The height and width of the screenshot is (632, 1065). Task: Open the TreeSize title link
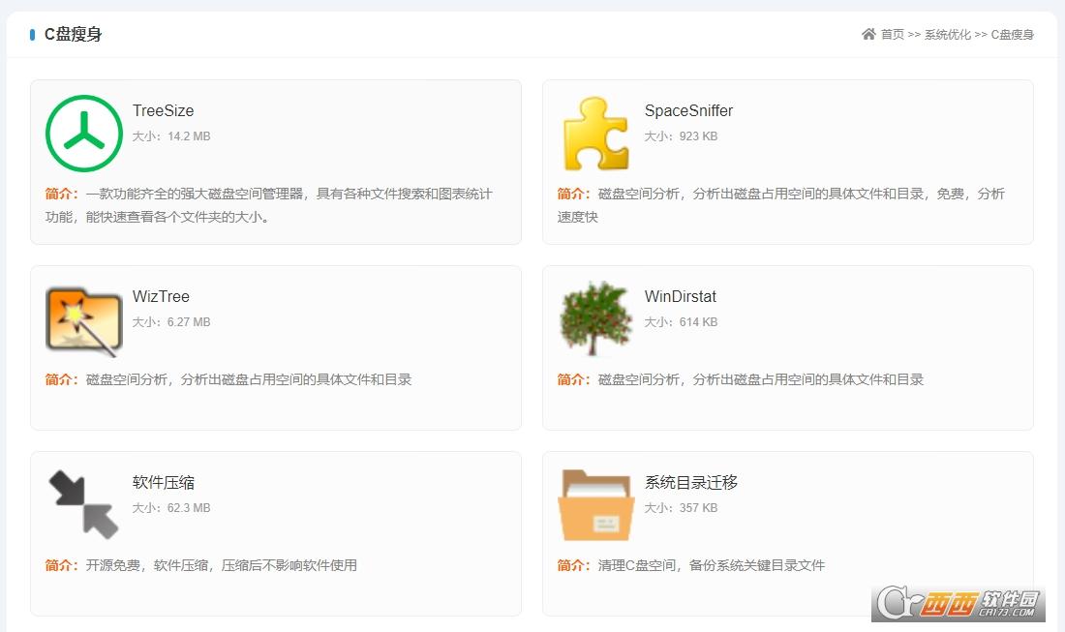(x=163, y=110)
